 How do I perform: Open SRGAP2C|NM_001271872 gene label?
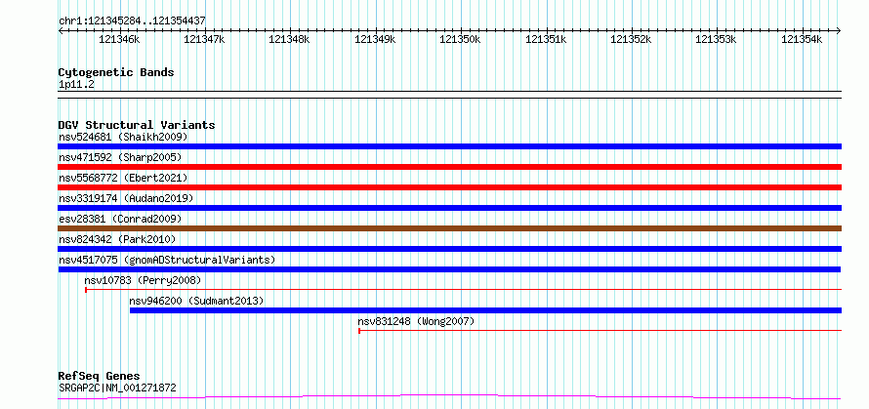click(117, 388)
